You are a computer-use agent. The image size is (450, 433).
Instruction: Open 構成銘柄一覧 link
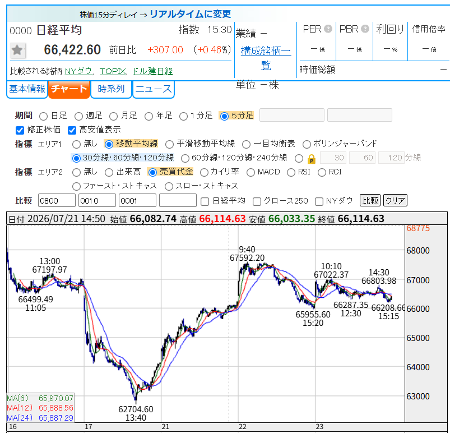click(x=266, y=58)
